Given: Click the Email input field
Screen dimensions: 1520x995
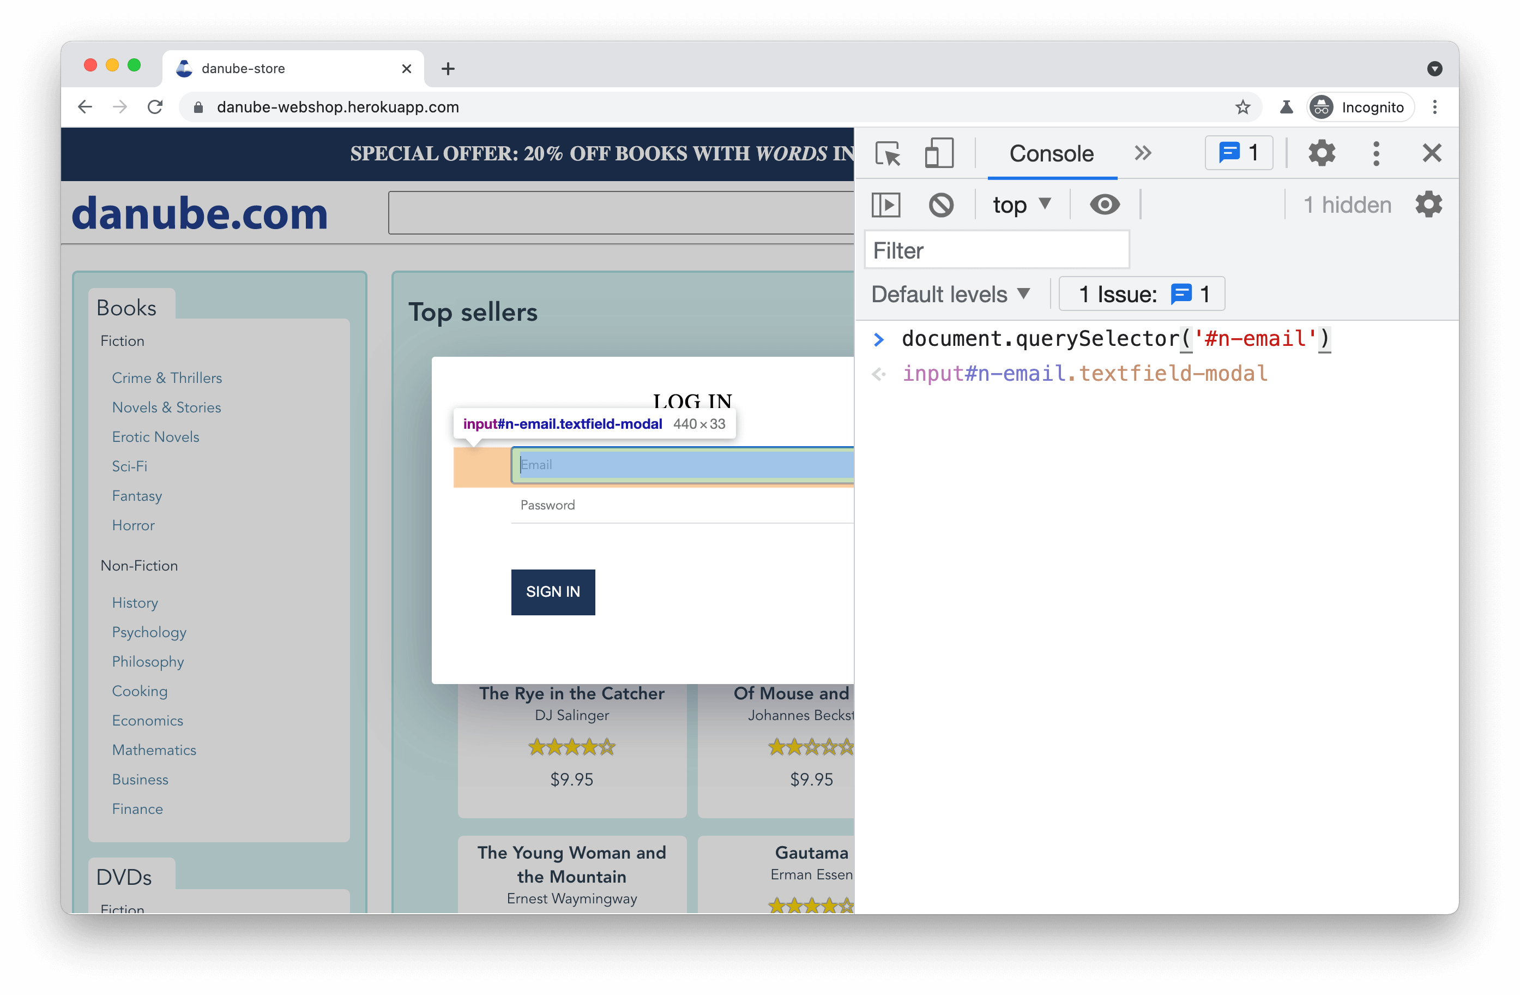Looking at the screenshot, I should pyautogui.click(x=683, y=464).
